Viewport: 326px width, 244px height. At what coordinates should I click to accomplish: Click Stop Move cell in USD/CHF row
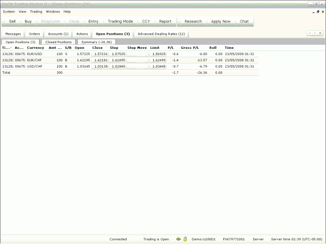pos(137,67)
